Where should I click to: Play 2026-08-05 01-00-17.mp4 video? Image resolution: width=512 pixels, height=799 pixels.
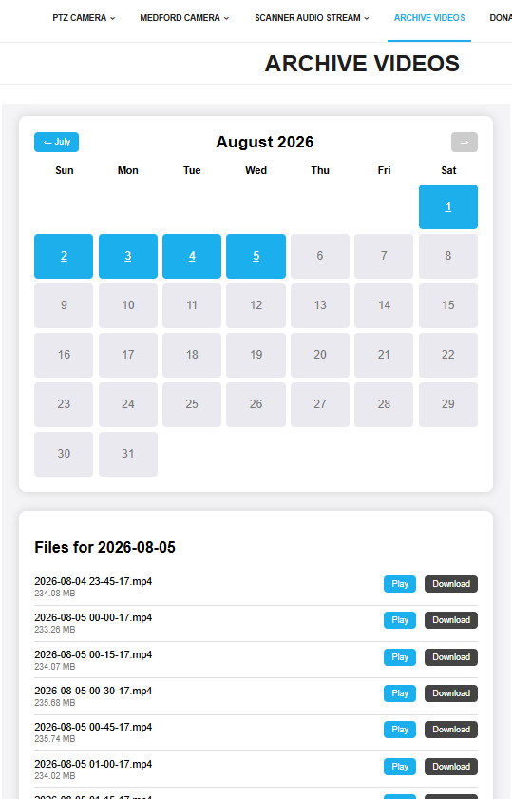tap(400, 767)
